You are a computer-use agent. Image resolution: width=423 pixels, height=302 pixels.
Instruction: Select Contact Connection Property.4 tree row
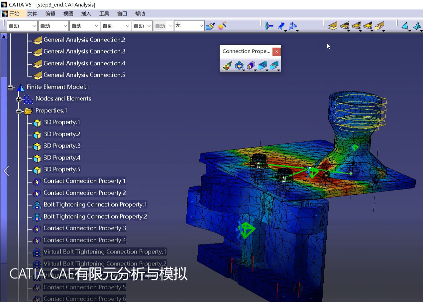(85, 240)
